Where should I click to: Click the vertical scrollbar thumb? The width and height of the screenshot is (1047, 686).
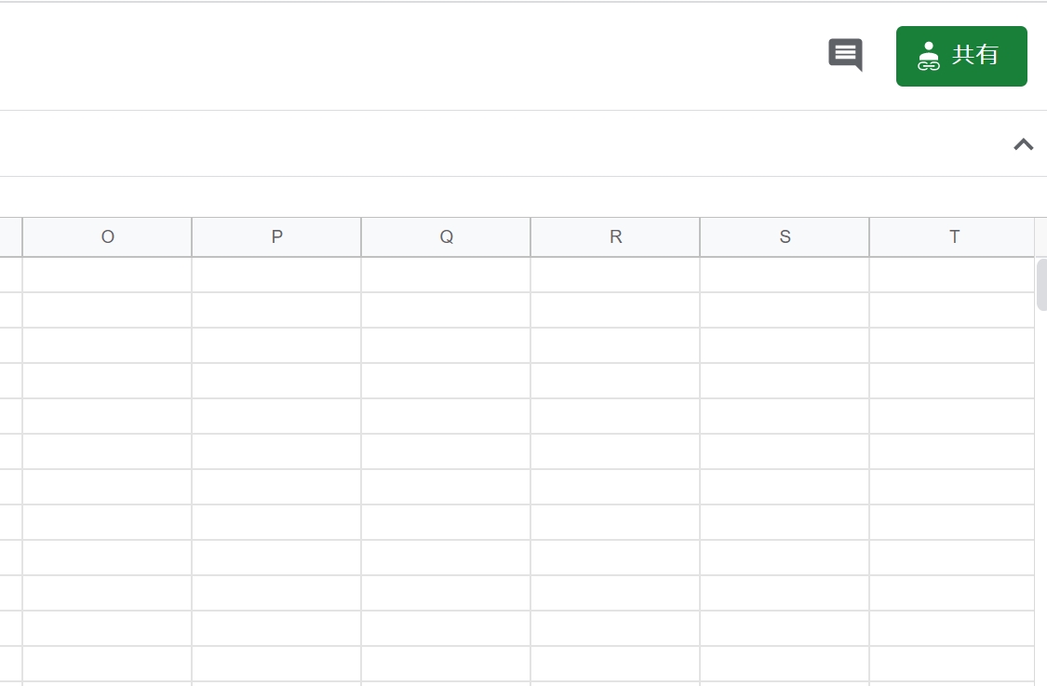coord(1041,285)
